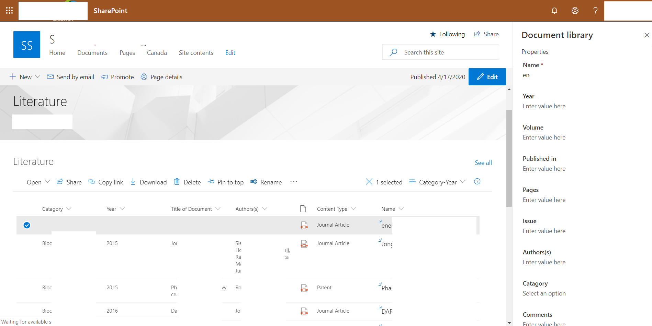The width and height of the screenshot is (652, 326).
Task: Click the SS site logo
Action: [27, 45]
